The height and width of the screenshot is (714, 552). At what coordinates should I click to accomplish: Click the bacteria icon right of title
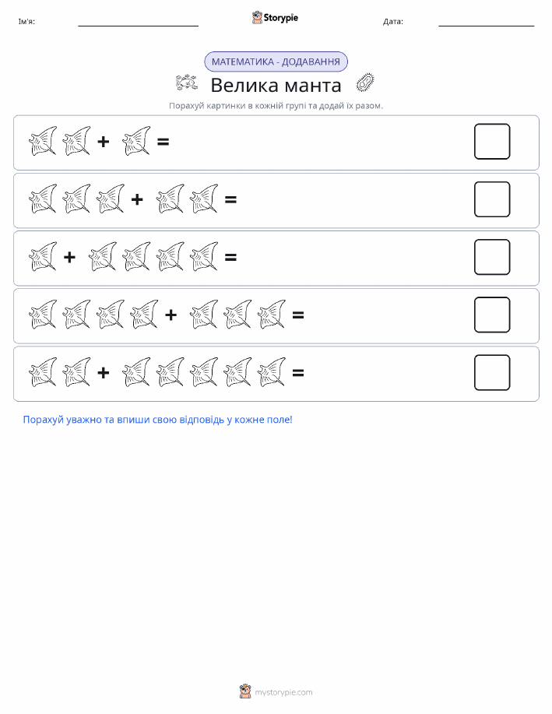click(x=365, y=83)
